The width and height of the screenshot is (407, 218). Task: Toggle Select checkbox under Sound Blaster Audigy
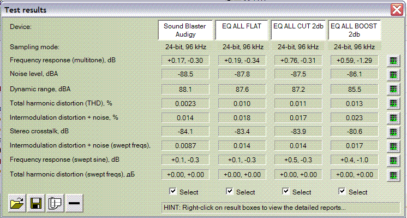tap(172, 192)
